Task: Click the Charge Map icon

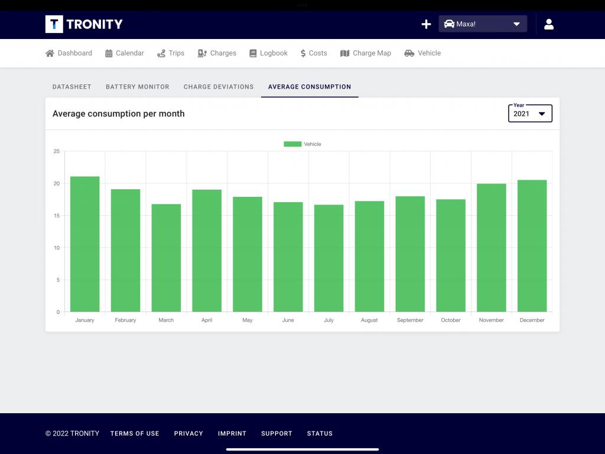Action: click(344, 53)
